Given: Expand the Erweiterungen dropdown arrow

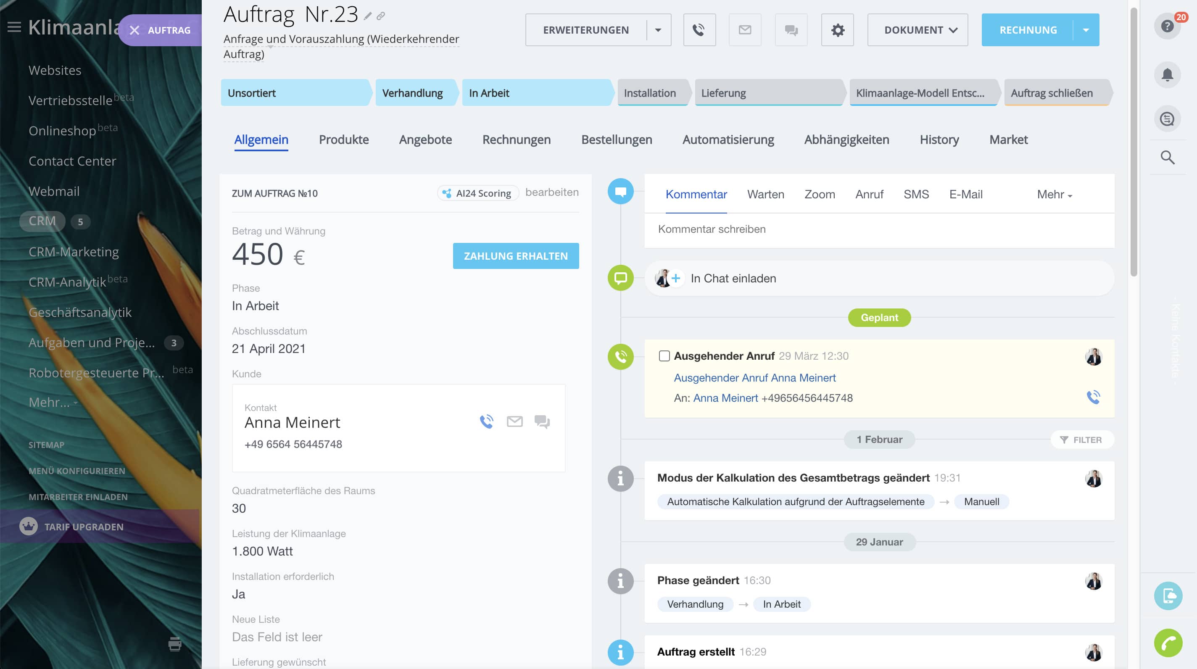Looking at the screenshot, I should click(x=658, y=30).
